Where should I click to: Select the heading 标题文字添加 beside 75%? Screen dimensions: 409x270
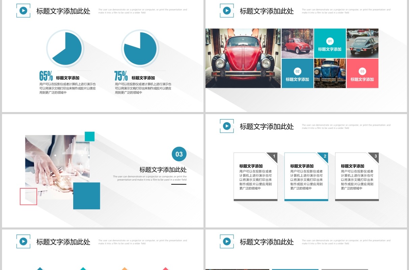[x=143, y=78]
